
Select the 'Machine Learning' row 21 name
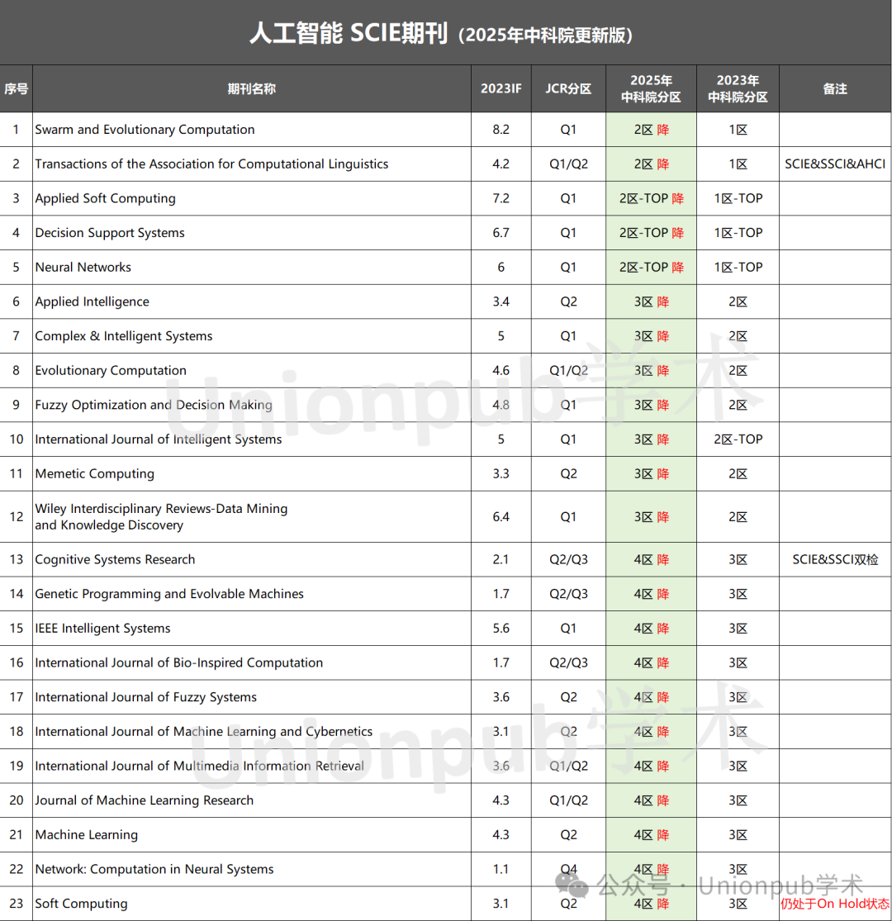[87, 834]
